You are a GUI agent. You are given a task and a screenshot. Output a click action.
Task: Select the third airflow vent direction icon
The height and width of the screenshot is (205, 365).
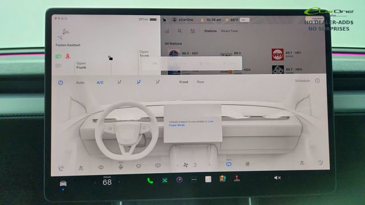pyautogui.click(x=157, y=82)
